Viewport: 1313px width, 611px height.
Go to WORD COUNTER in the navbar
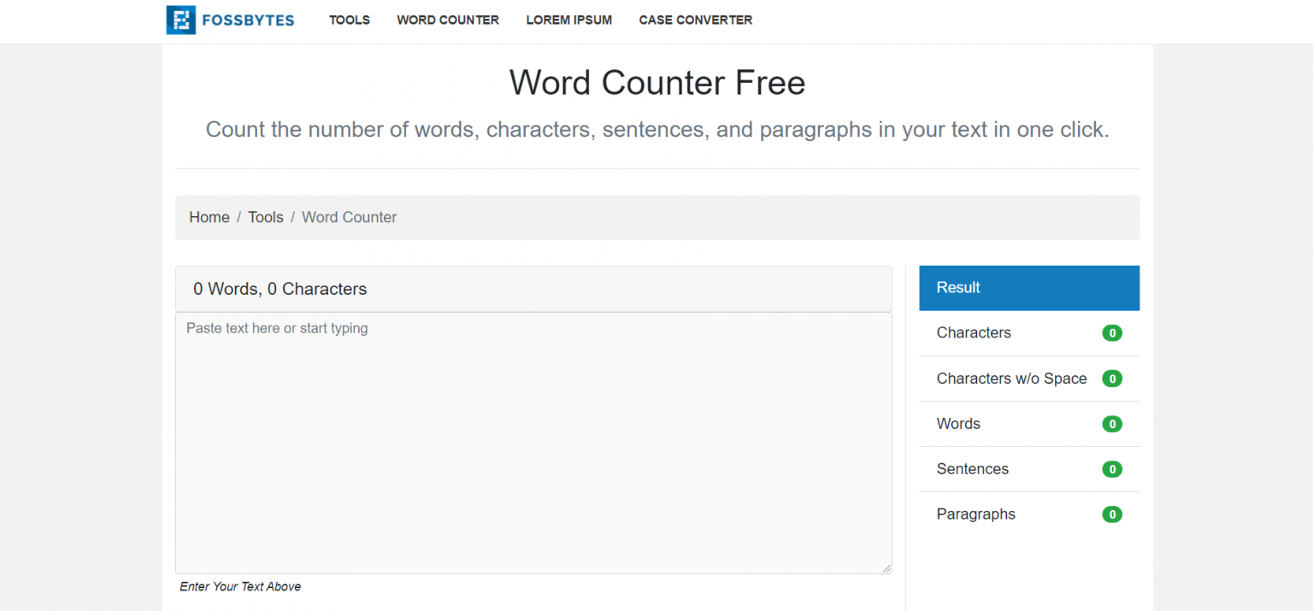[x=447, y=20]
